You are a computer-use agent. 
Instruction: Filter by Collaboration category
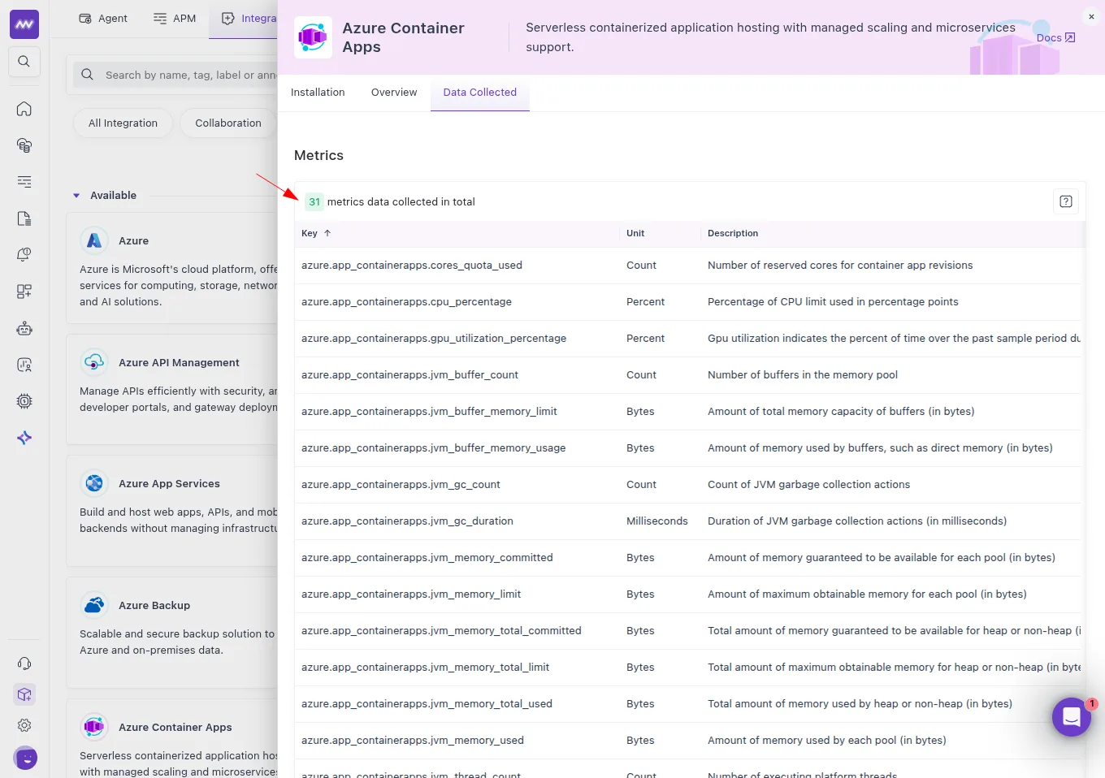(x=228, y=123)
